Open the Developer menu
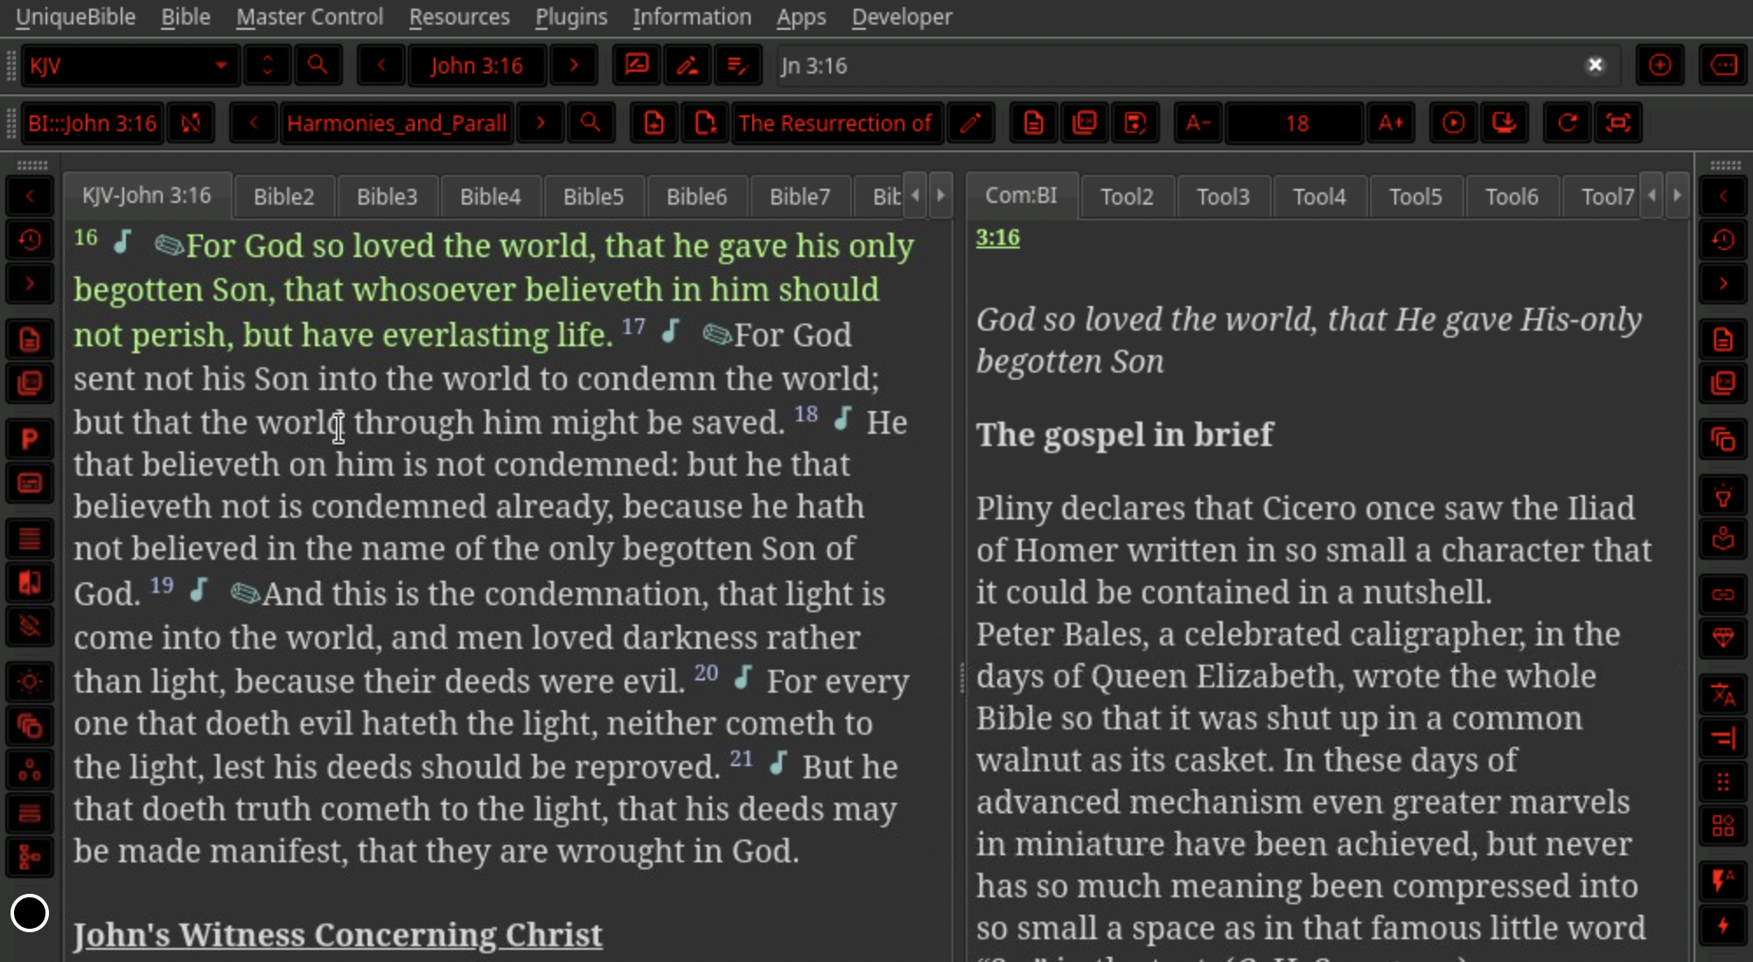 point(902,17)
